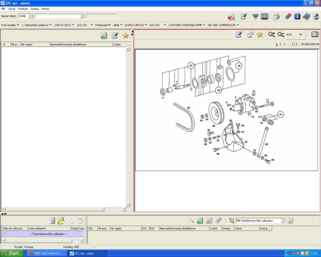Open the 81% zoom level dropdown
This screenshot has height=257, width=321.
pyautogui.click(x=300, y=34)
